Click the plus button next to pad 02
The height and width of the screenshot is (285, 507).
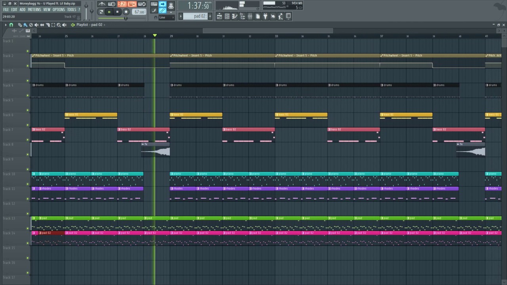[x=210, y=16]
